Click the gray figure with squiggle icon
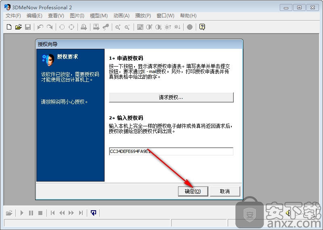This screenshot has height=230, width=323. click(x=106, y=27)
